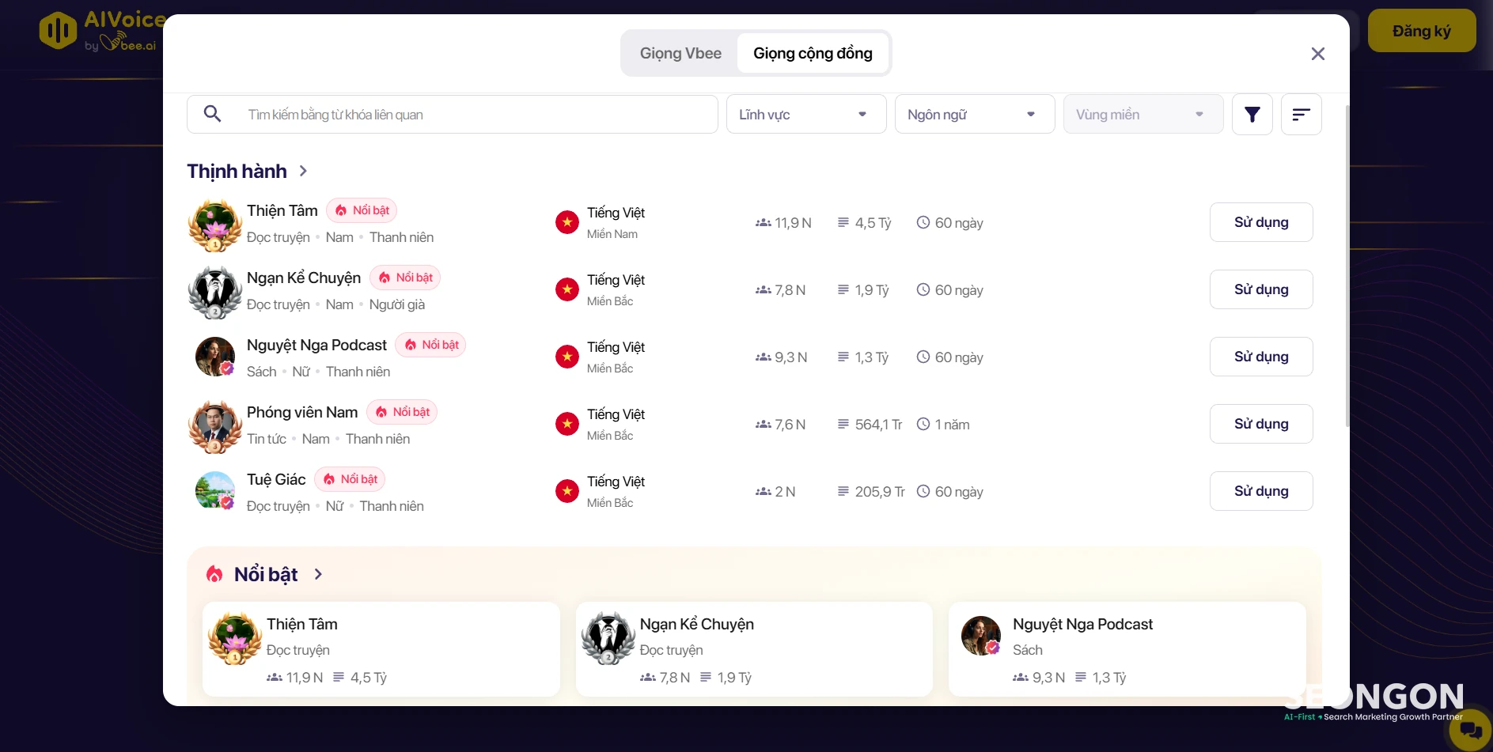This screenshot has width=1493, height=752.
Task: Click users icon in Ngạn Kể Chuyện trending row
Action: 763,290
